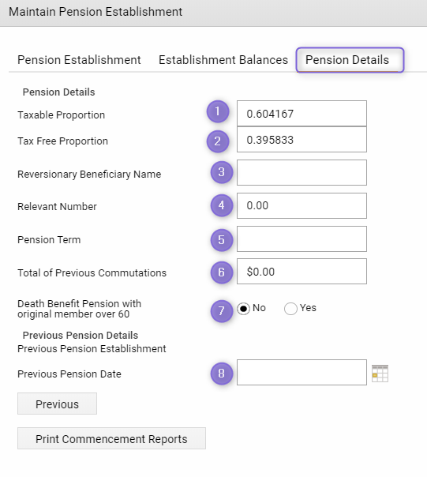
Task: Open the Previous Pension Date calendar picker
Action: (x=380, y=374)
